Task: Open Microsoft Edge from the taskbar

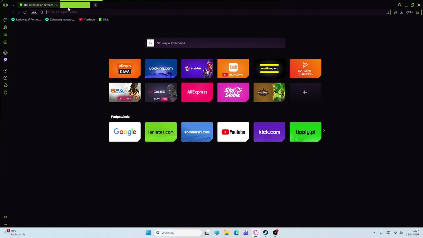Action: pos(236,233)
